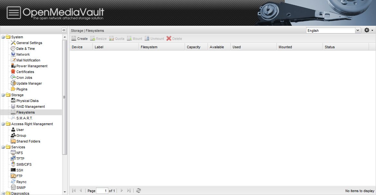Collapse the System tree node
Screen dimensions: 376x195
click(3, 37)
